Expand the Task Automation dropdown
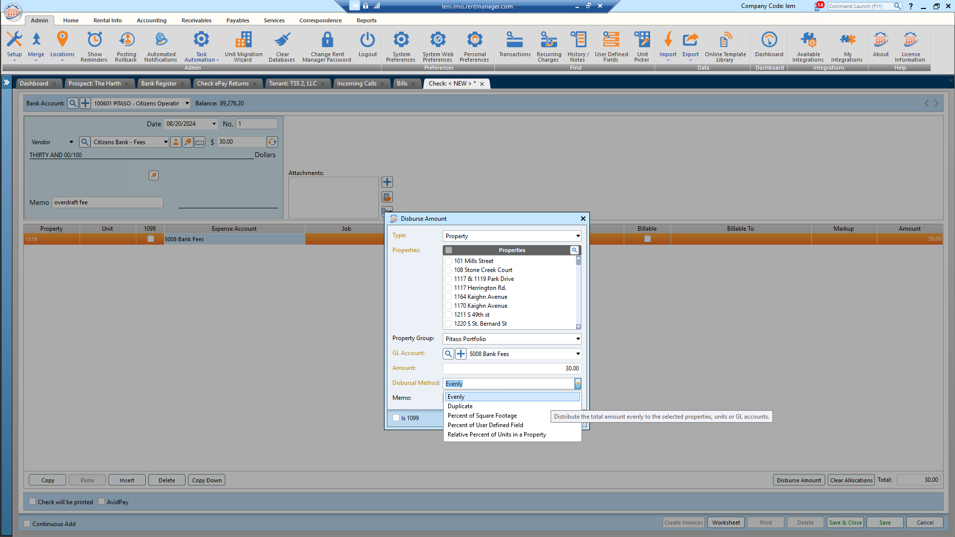 (x=201, y=46)
